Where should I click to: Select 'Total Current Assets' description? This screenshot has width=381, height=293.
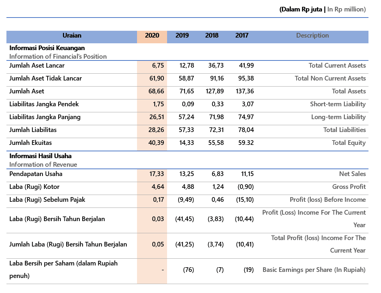coord(337,65)
